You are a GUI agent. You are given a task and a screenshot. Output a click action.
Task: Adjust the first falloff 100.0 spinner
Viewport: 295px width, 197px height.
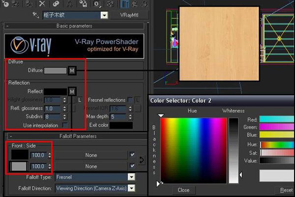tap(50, 155)
